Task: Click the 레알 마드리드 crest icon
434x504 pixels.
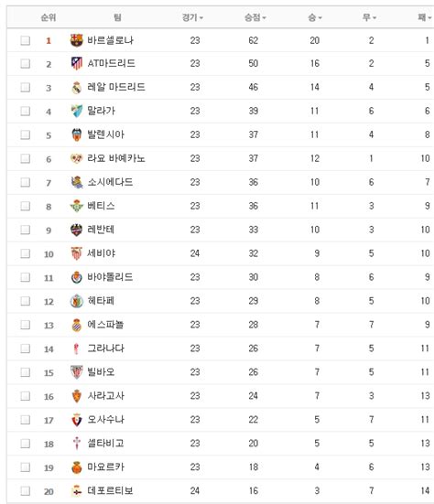Action: pyautogui.click(x=77, y=88)
